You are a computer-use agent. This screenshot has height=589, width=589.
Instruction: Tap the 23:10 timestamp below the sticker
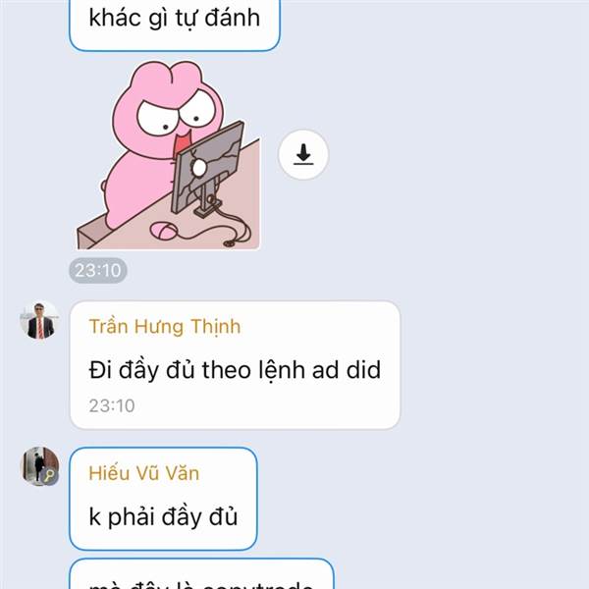98,270
